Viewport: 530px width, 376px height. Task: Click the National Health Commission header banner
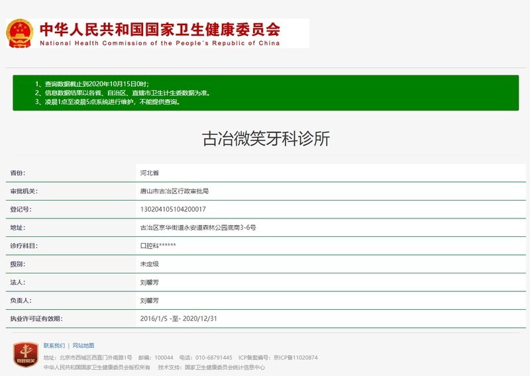coord(158,34)
